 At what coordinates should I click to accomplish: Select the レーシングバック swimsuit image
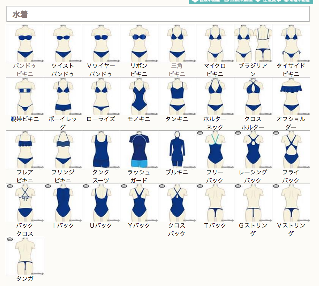[x=253, y=150]
